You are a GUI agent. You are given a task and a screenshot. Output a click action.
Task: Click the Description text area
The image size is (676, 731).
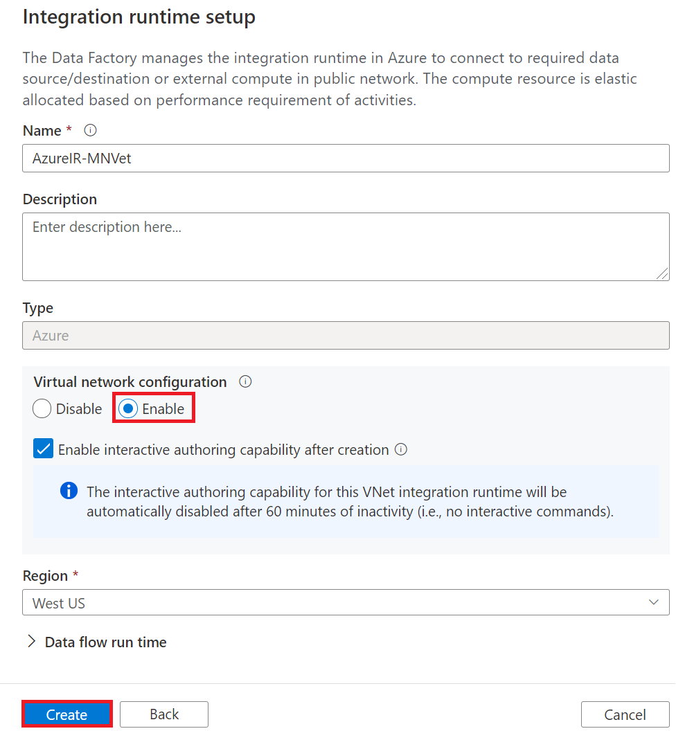pyautogui.click(x=346, y=247)
